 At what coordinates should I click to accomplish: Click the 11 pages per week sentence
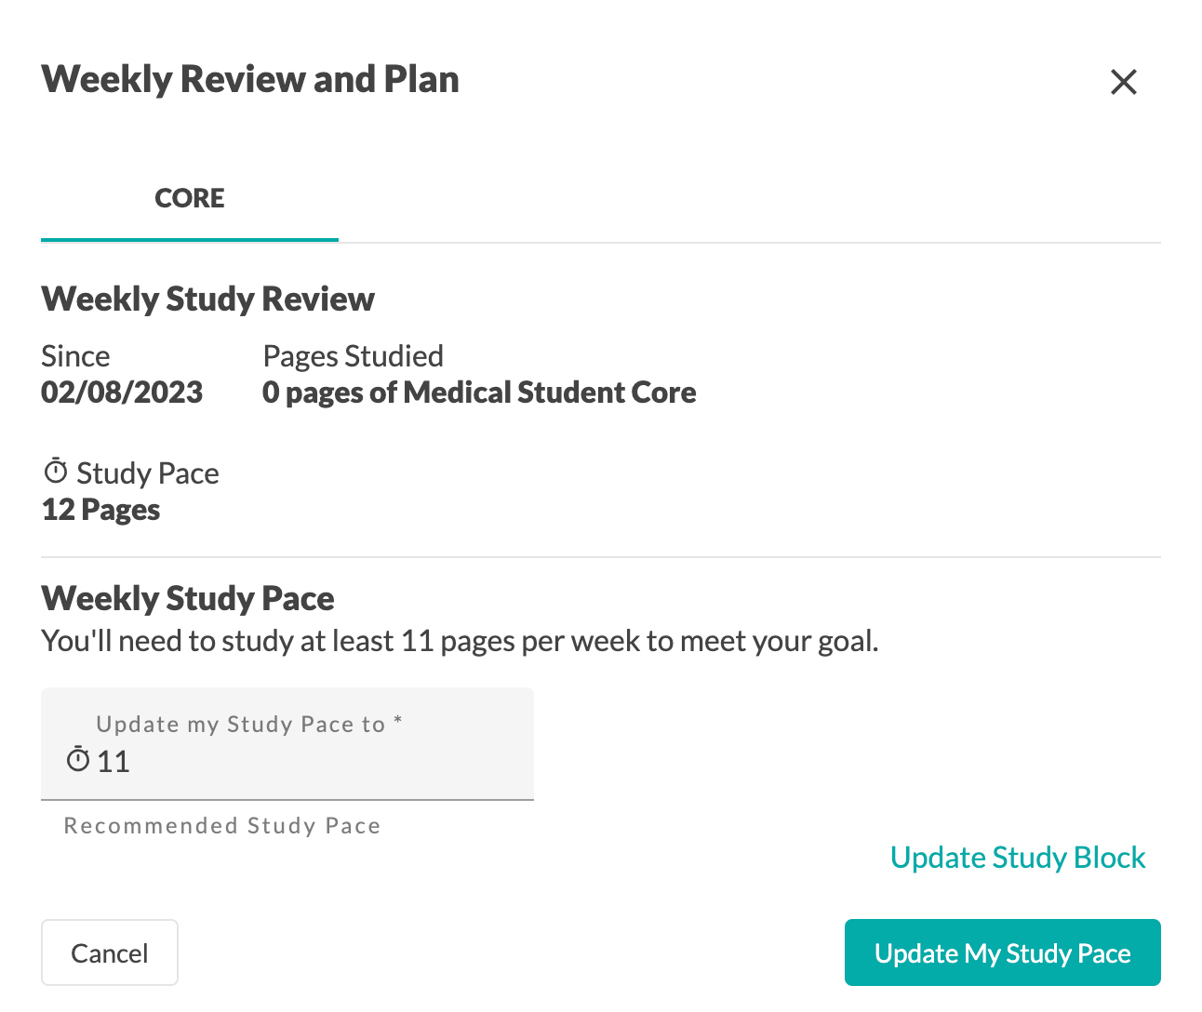click(x=461, y=641)
